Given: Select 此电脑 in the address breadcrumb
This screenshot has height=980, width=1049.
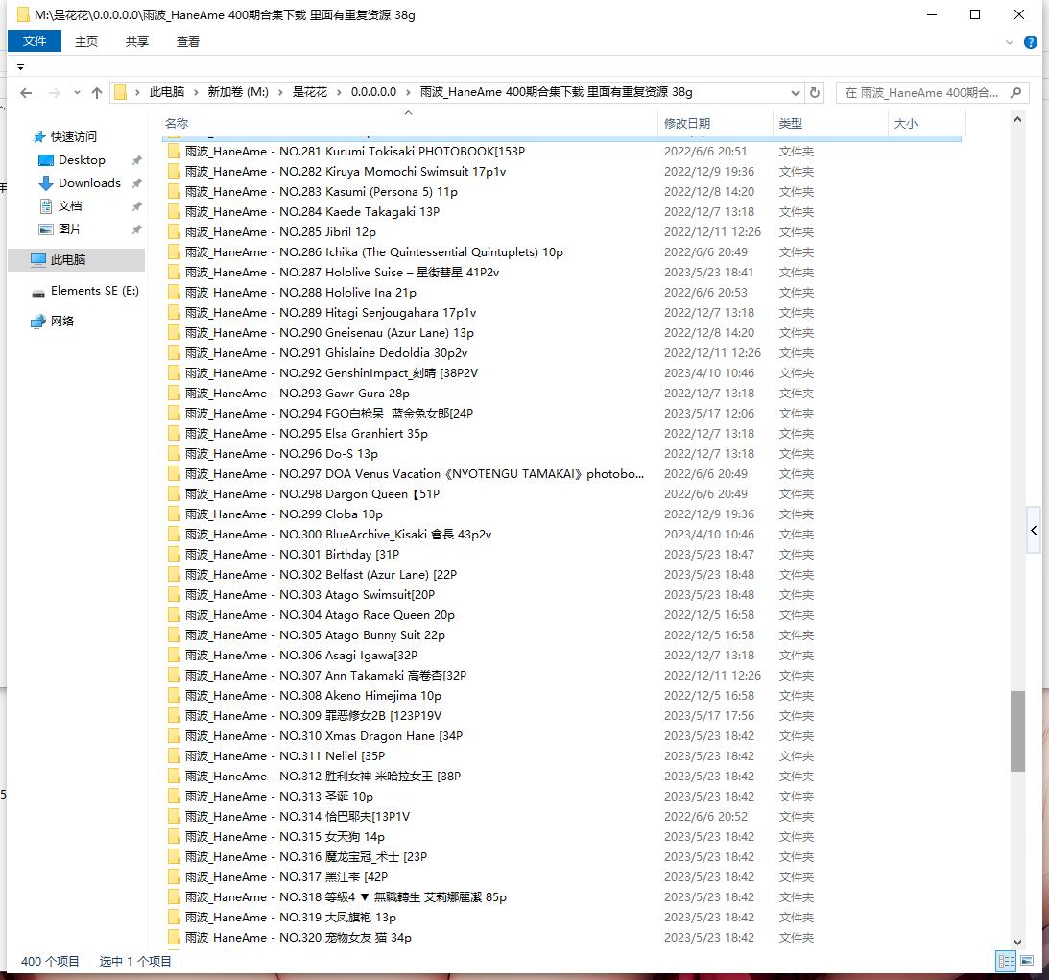Looking at the screenshot, I should coord(167,92).
